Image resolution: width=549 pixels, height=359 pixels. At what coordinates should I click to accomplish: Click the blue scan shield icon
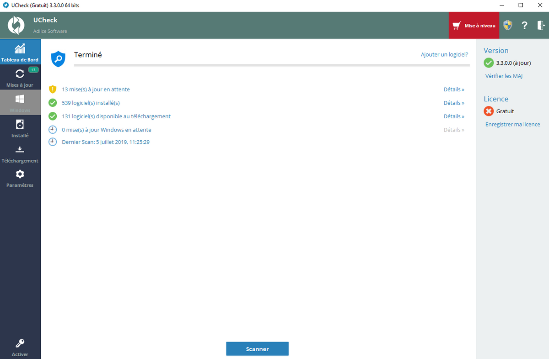(x=58, y=59)
